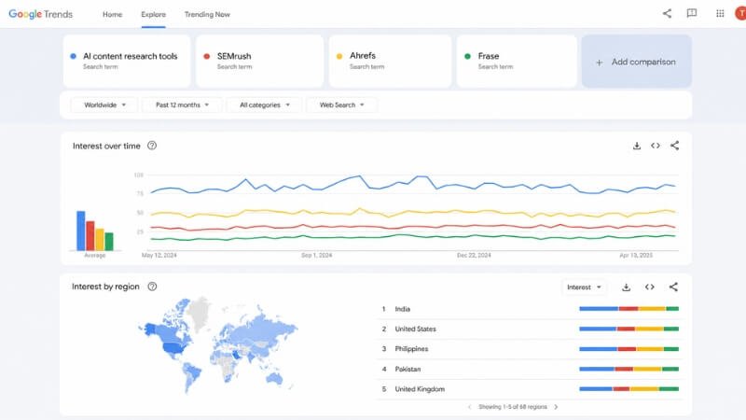The height and width of the screenshot is (420, 746).
Task: Click the Dec 22, 2024 axis label
Action: (x=474, y=255)
